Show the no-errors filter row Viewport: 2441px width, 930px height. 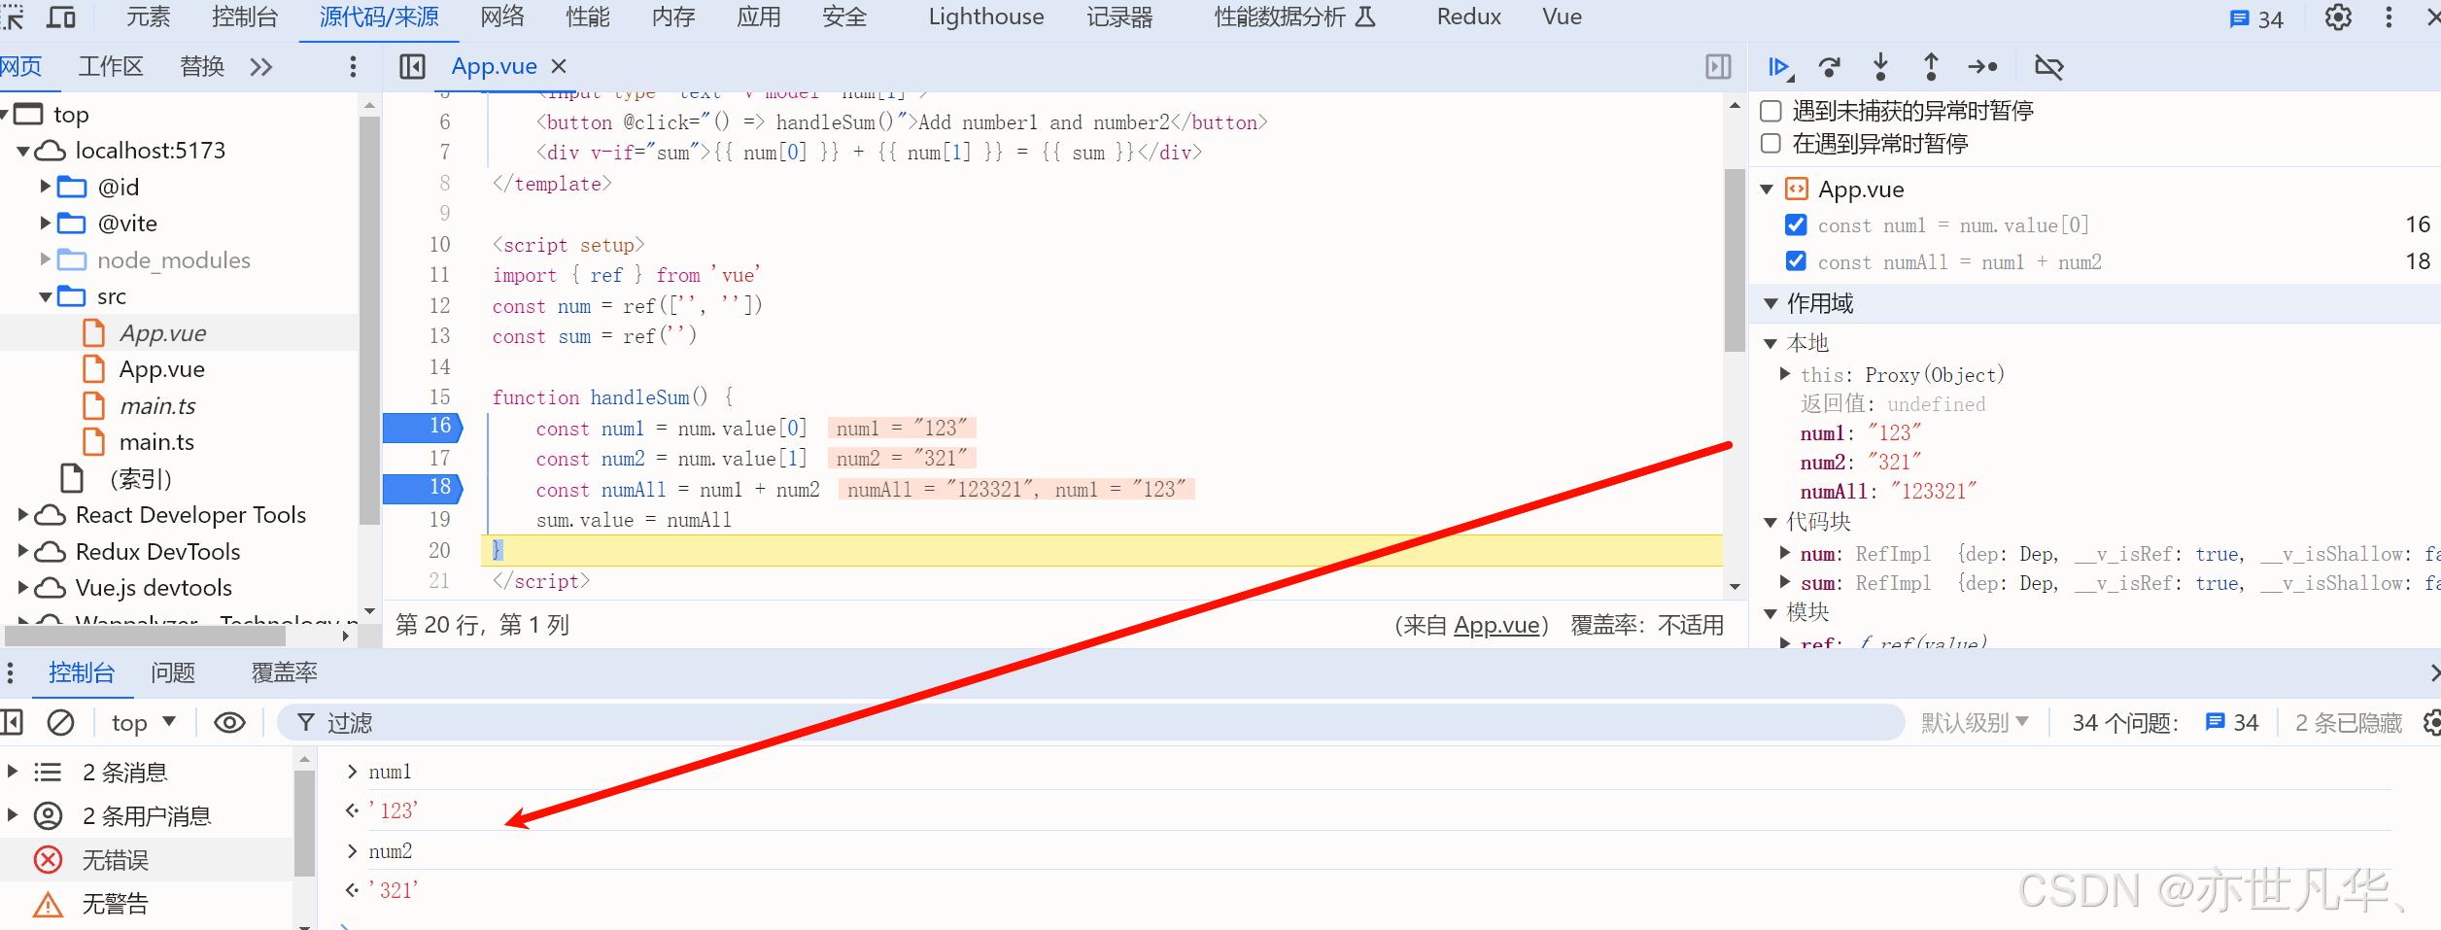pos(146,860)
